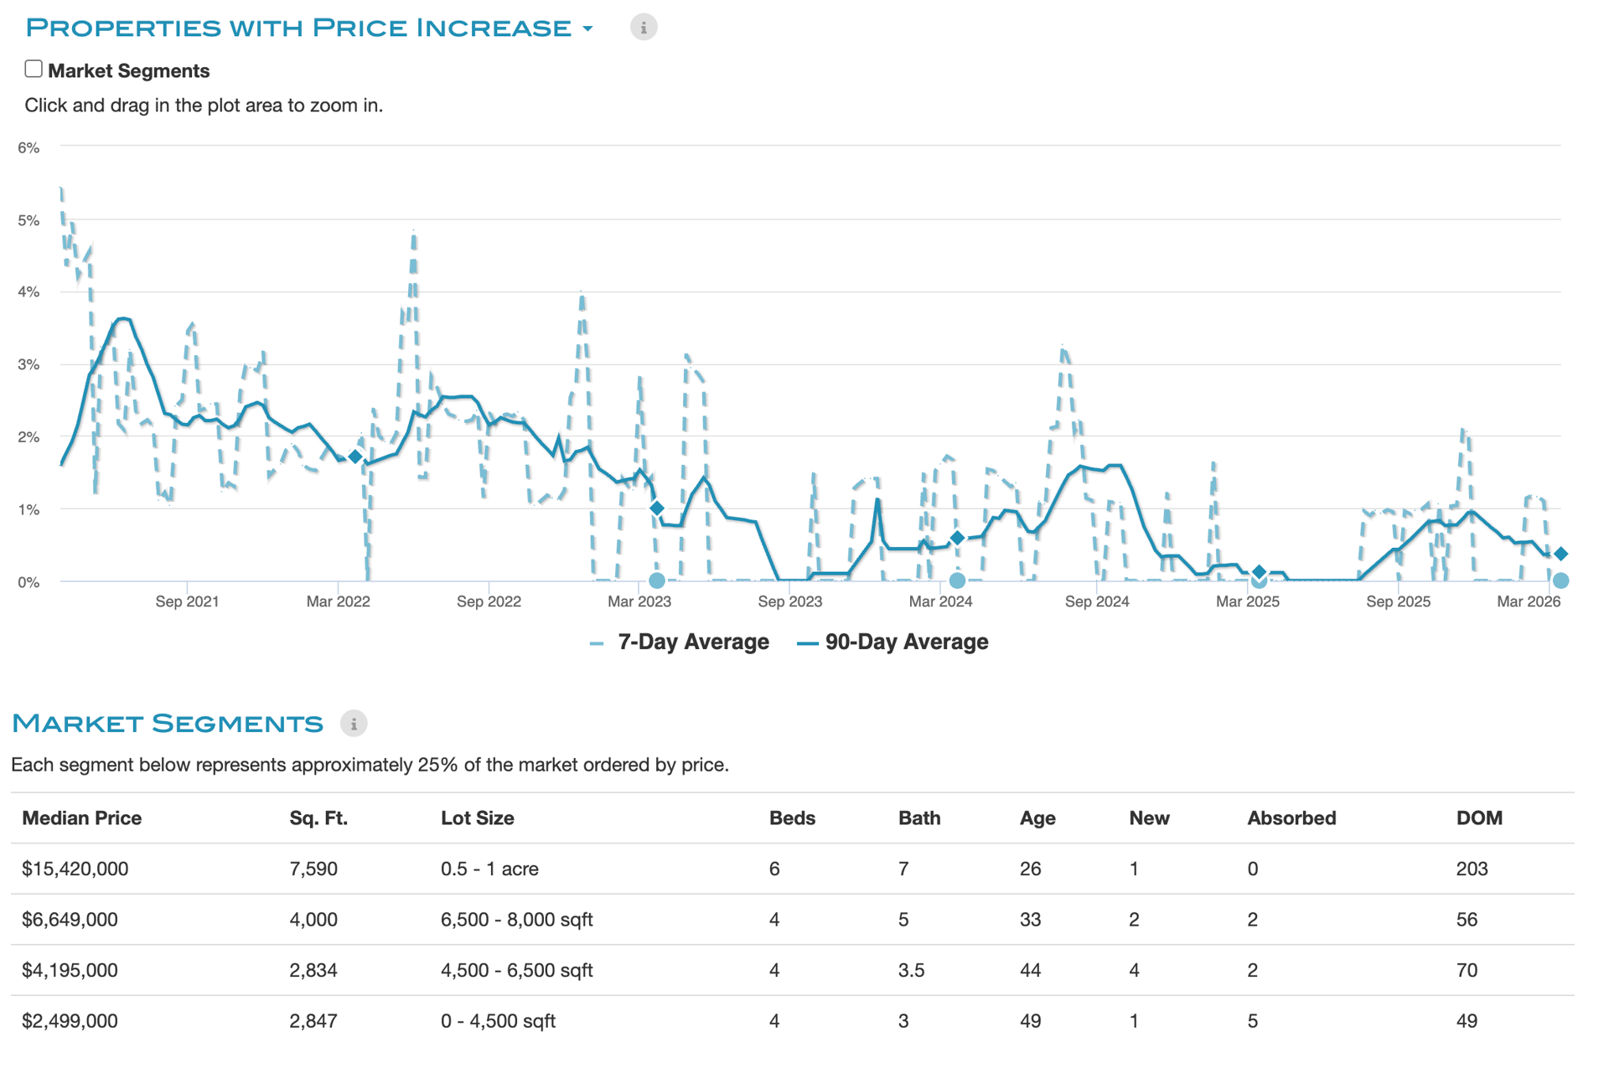Click the circle marker at Mar 2024 baseline
The height and width of the screenshot is (1068, 1609).
[957, 580]
